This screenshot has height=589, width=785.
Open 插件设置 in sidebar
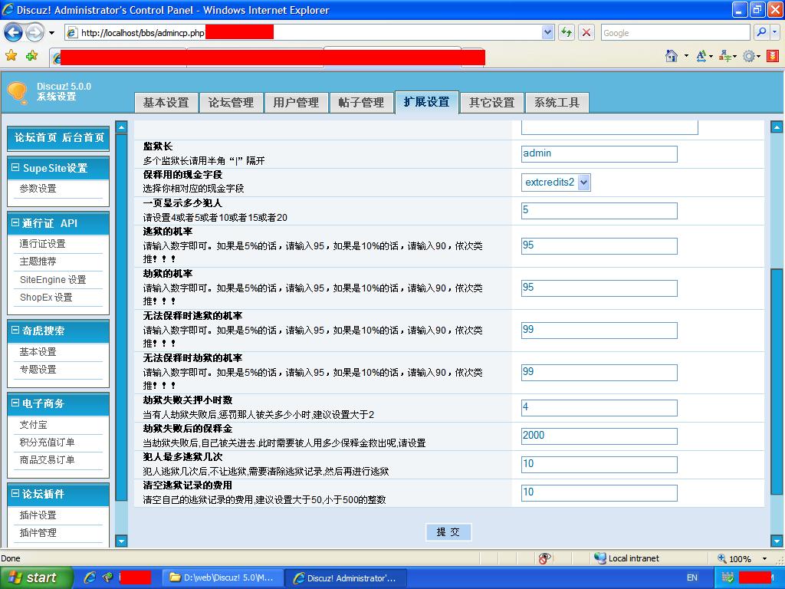[x=38, y=515]
